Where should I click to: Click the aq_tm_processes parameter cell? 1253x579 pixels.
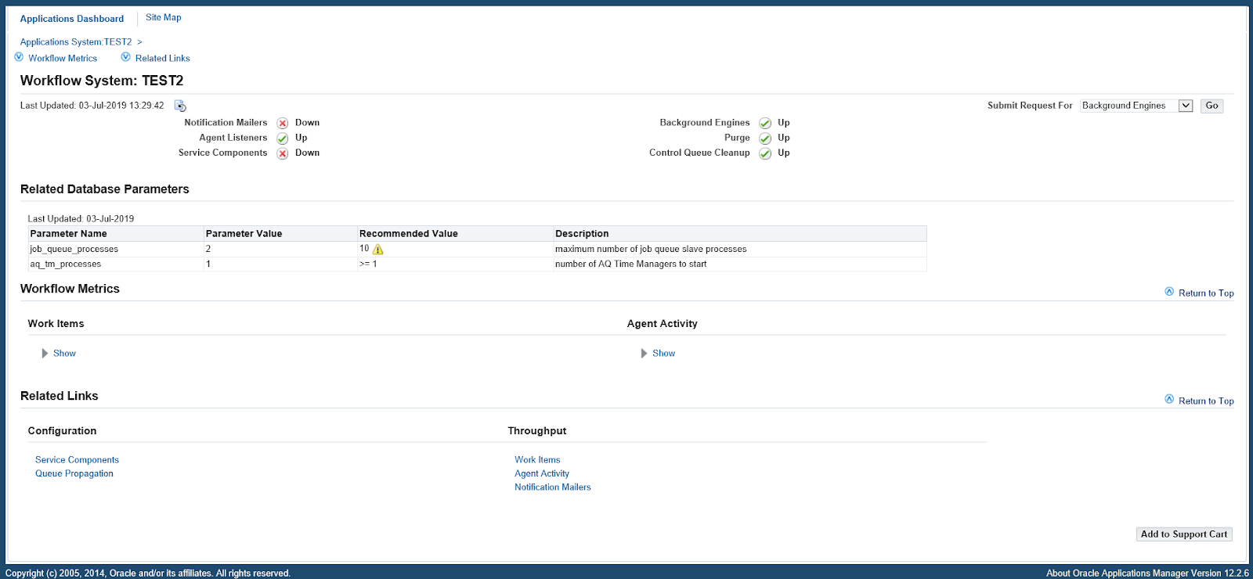point(115,264)
